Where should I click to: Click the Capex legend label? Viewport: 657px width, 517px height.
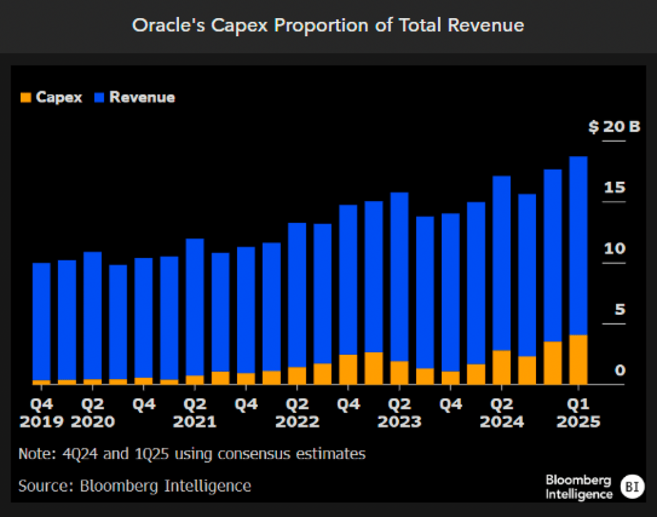click(x=59, y=97)
